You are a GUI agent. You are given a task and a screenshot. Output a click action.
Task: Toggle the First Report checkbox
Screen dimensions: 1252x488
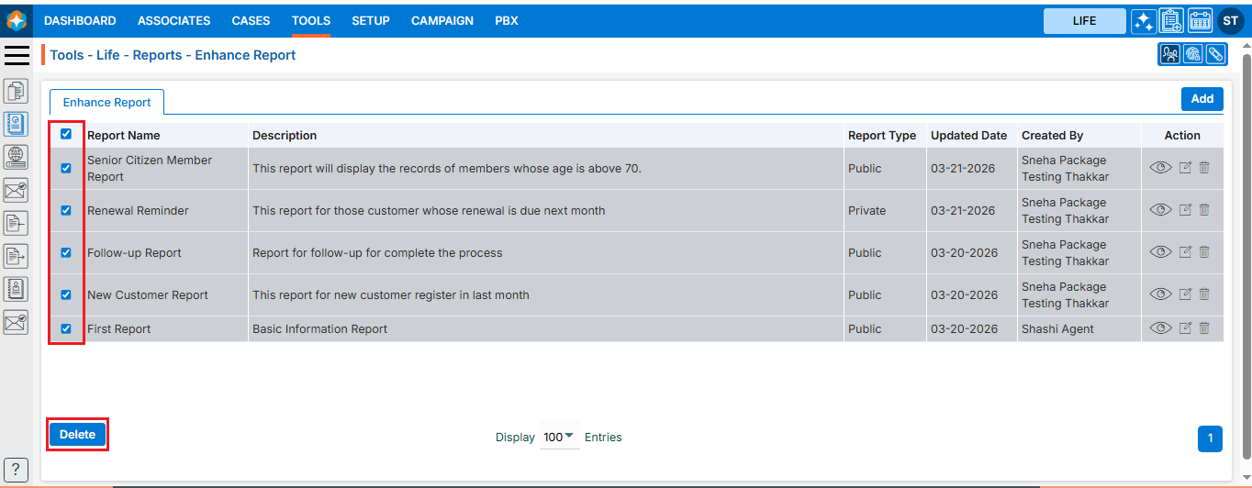pyautogui.click(x=66, y=328)
